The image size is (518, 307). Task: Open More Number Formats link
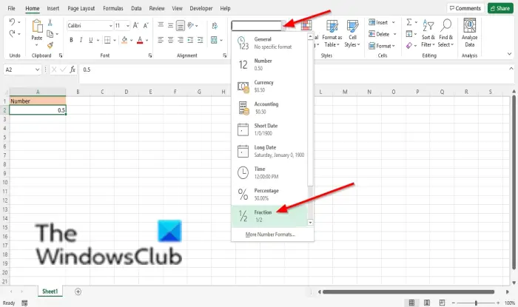(x=270, y=235)
